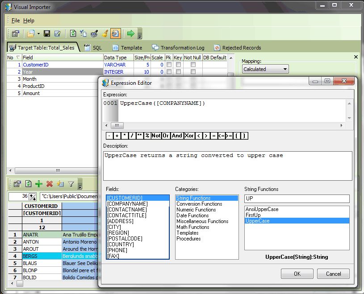Click the green plus add icon
This screenshot has width=364, height=294.
tap(39, 184)
